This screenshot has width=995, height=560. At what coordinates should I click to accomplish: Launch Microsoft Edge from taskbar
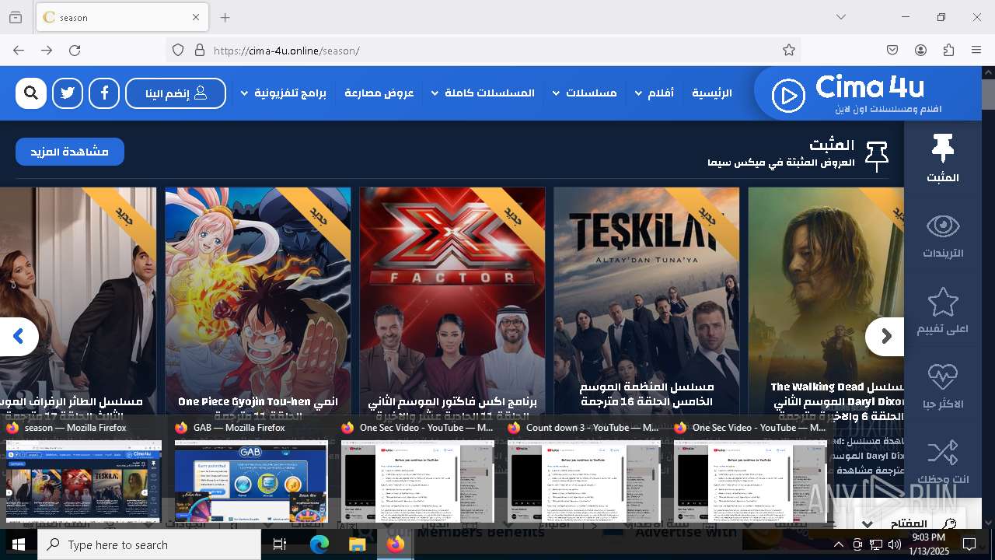pos(319,544)
